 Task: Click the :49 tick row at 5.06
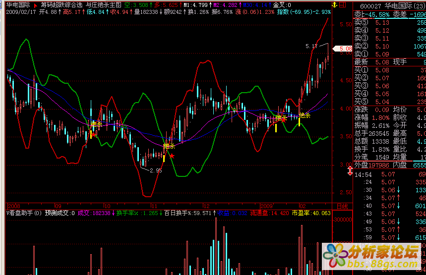(x=390, y=221)
